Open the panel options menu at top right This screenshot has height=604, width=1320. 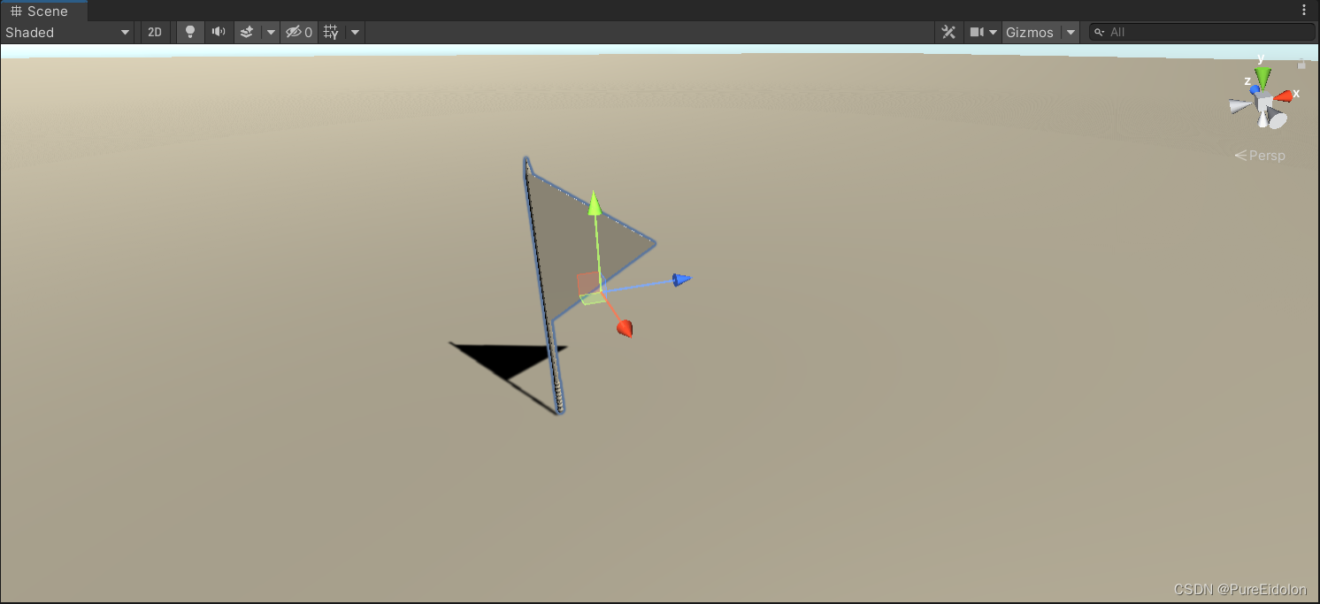pos(1304,8)
